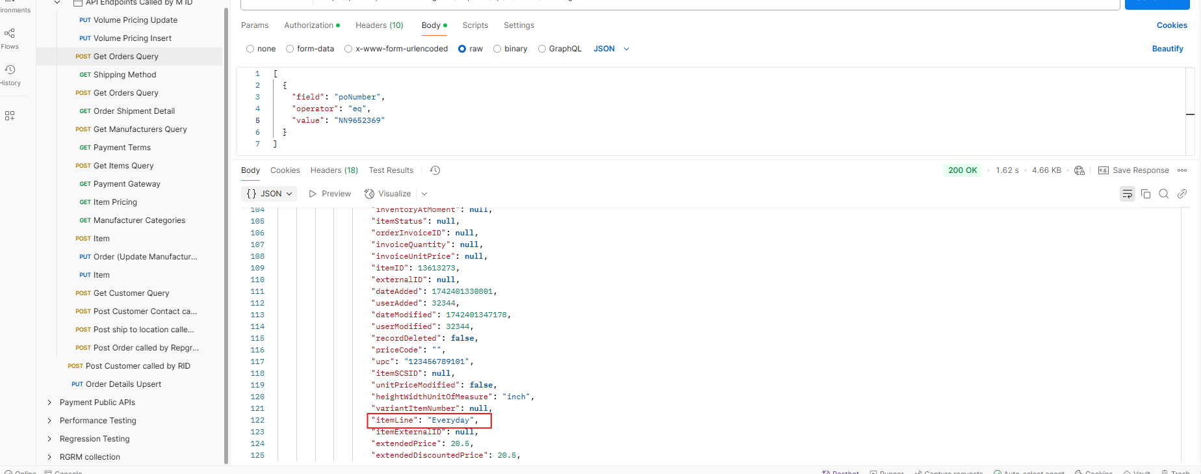
Task: Toggle word wrap in response body
Action: tap(1128, 194)
